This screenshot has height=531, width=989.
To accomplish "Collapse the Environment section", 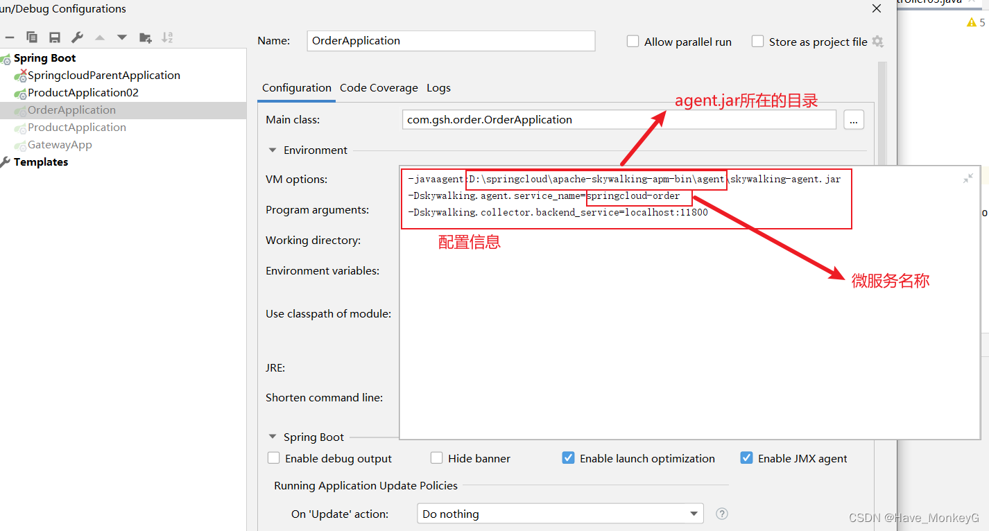I will (x=273, y=150).
